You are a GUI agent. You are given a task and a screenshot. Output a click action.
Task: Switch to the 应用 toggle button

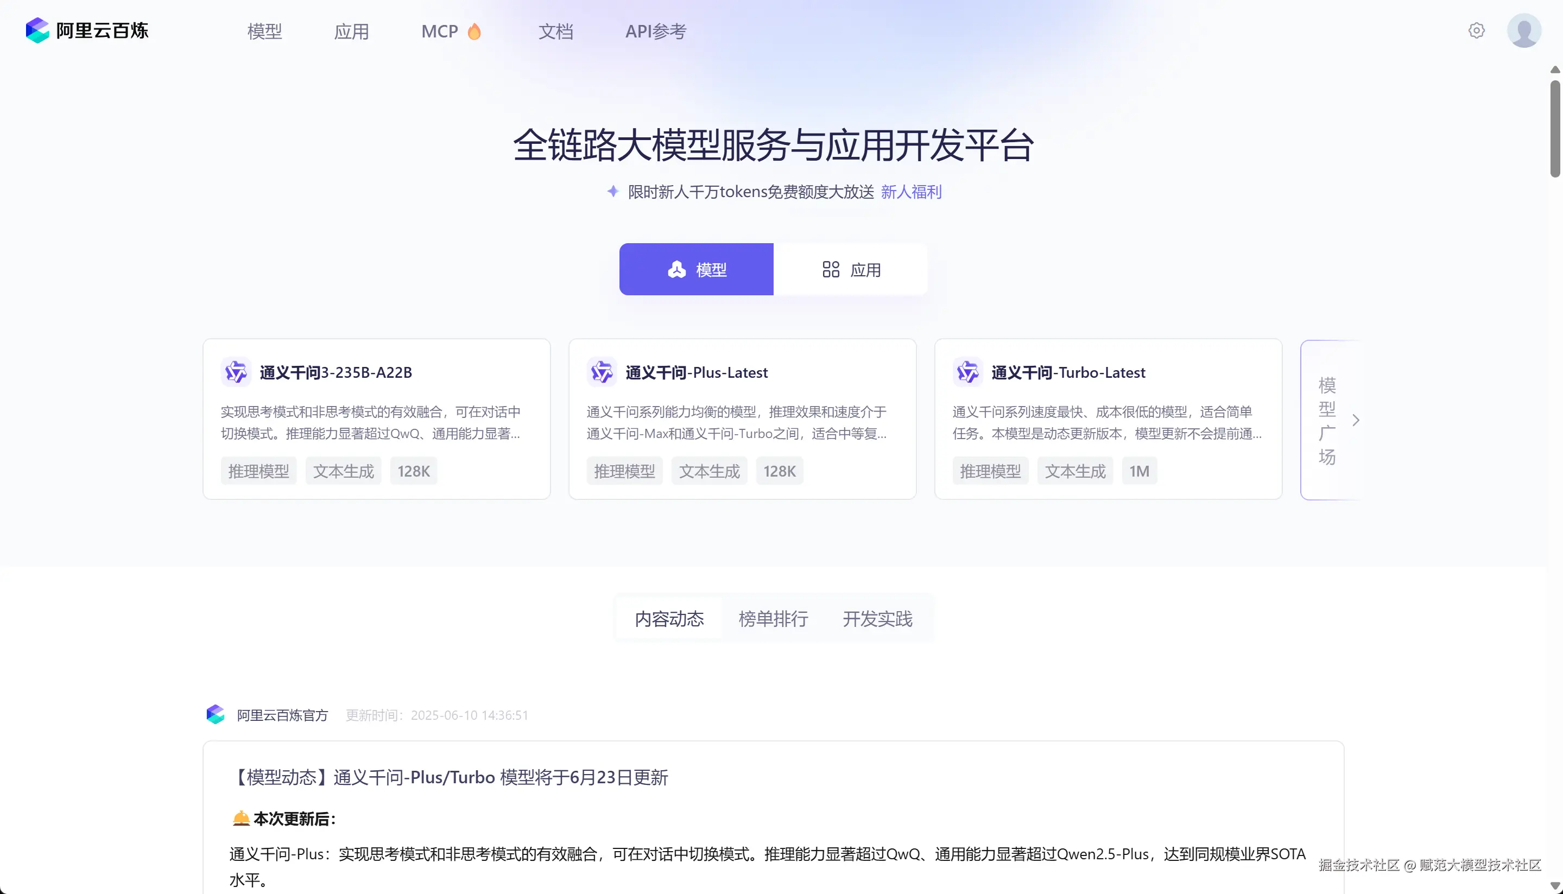[850, 270]
